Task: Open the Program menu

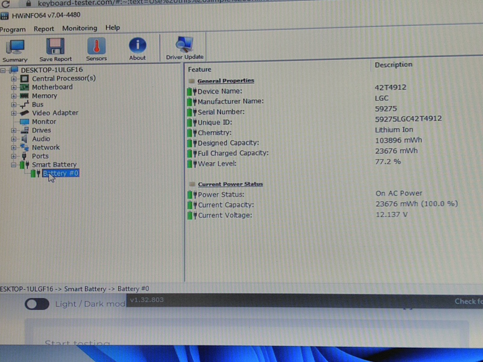Action: click(x=12, y=30)
